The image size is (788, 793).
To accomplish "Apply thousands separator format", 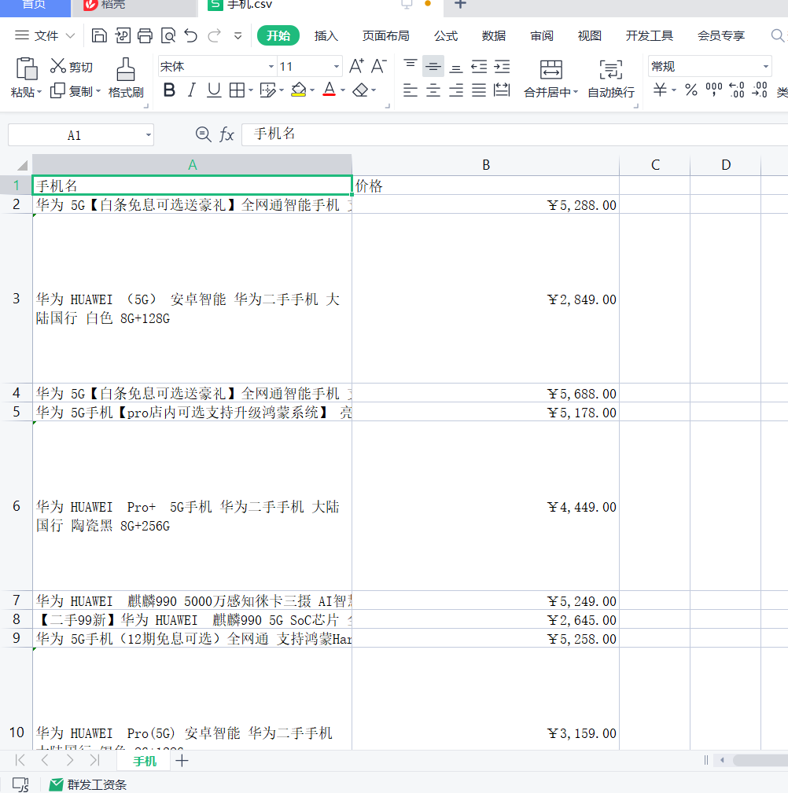I will tap(713, 90).
